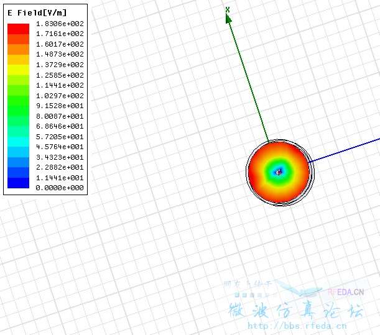Click legend value 1.0297e+002
The image size is (380, 335).
[x=60, y=96]
